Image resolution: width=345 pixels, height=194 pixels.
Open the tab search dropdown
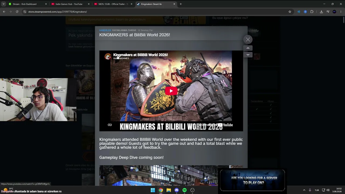coord(3,4)
